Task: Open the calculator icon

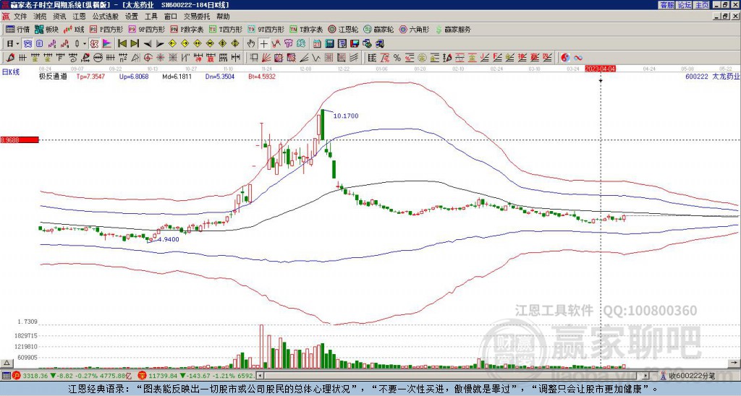Action: pos(329,43)
